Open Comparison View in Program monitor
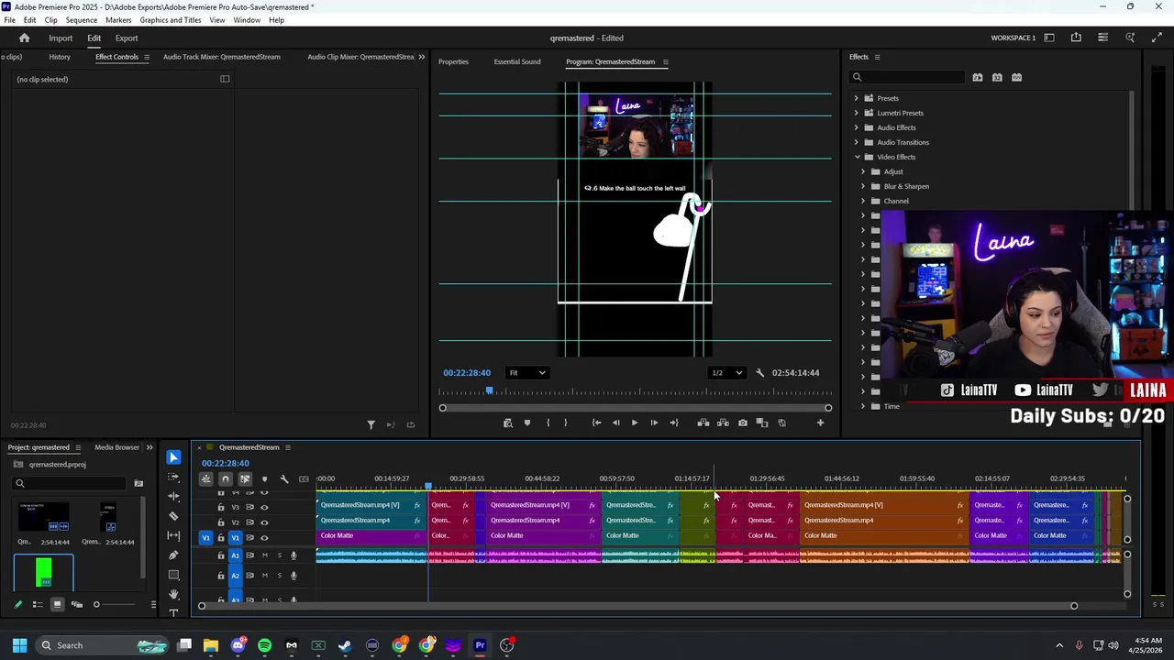 762,423
